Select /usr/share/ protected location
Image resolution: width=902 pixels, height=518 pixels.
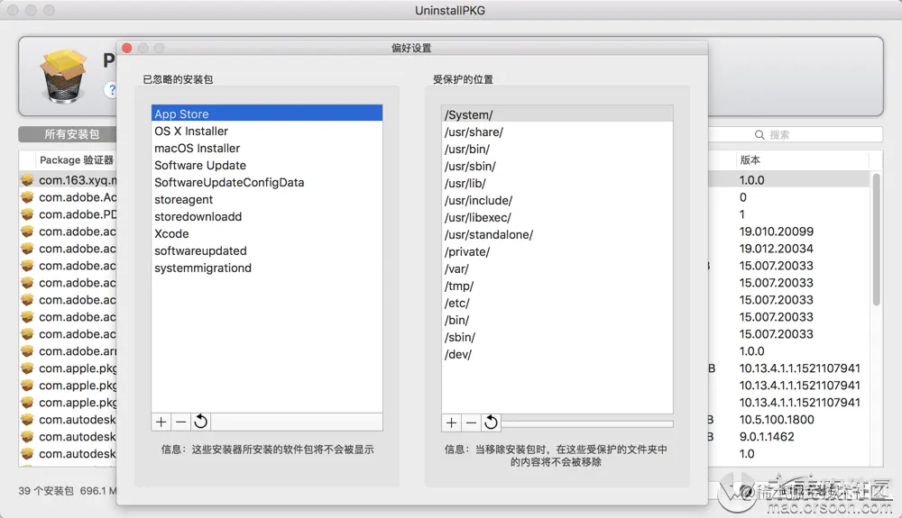557,132
